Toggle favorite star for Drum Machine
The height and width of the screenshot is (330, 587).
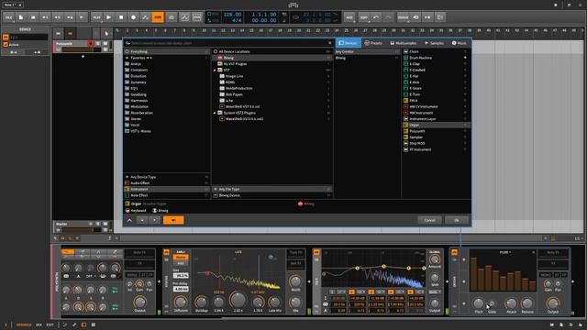(465, 58)
